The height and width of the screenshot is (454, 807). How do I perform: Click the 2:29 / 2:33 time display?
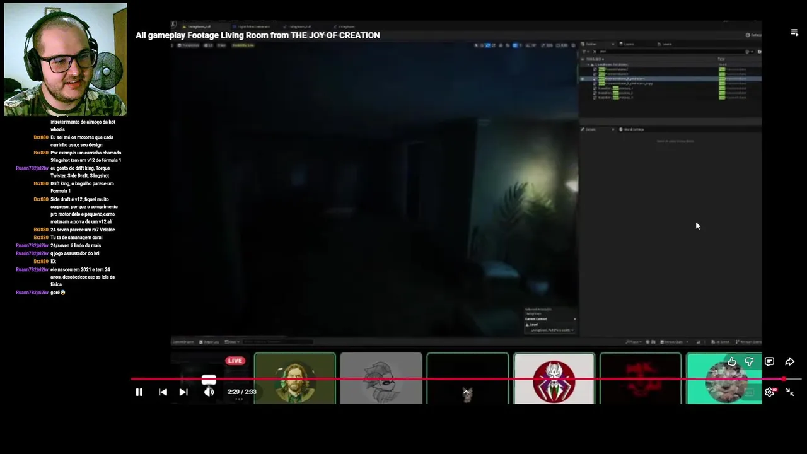pyautogui.click(x=242, y=392)
